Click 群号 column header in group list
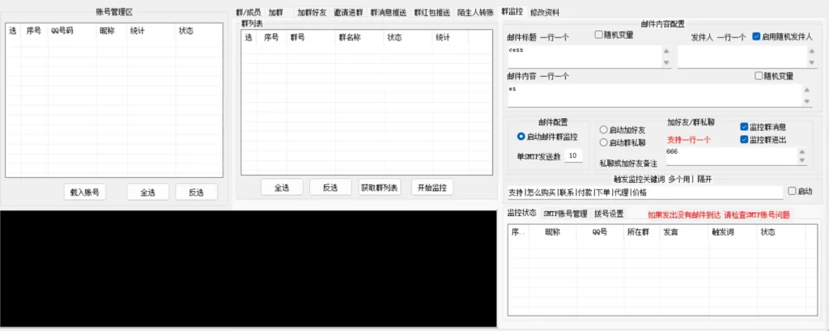The height and width of the screenshot is (331, 829). click(x=311, y=37)
